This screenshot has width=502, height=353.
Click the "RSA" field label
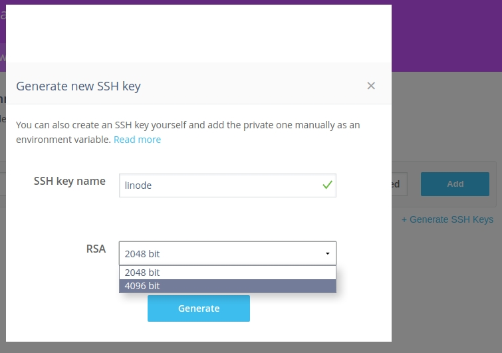[x=96, y=249]
